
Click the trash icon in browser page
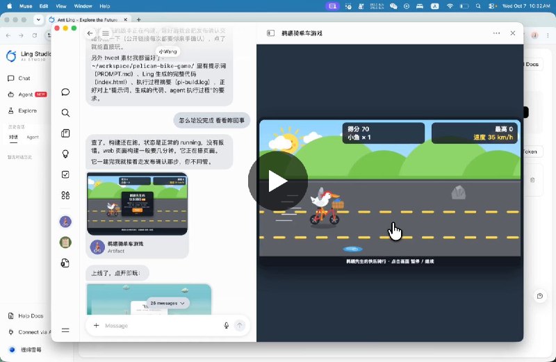click(532, 180)
